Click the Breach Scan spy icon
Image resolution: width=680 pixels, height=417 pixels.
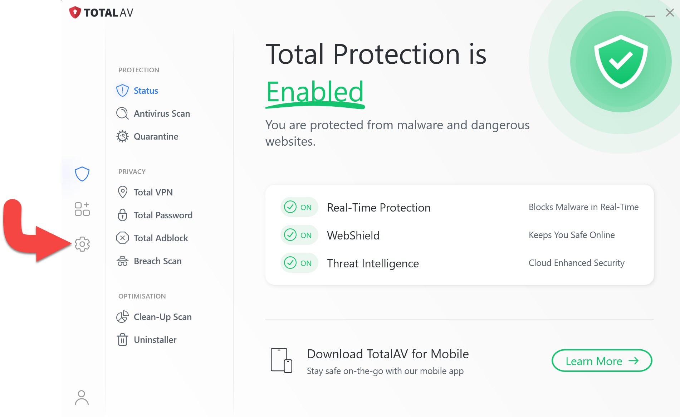[x=122, y=261]
